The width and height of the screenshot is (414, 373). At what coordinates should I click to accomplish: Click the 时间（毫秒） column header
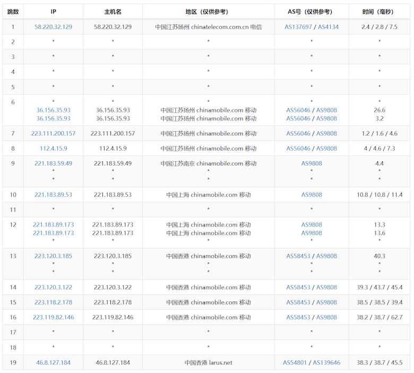379,12
